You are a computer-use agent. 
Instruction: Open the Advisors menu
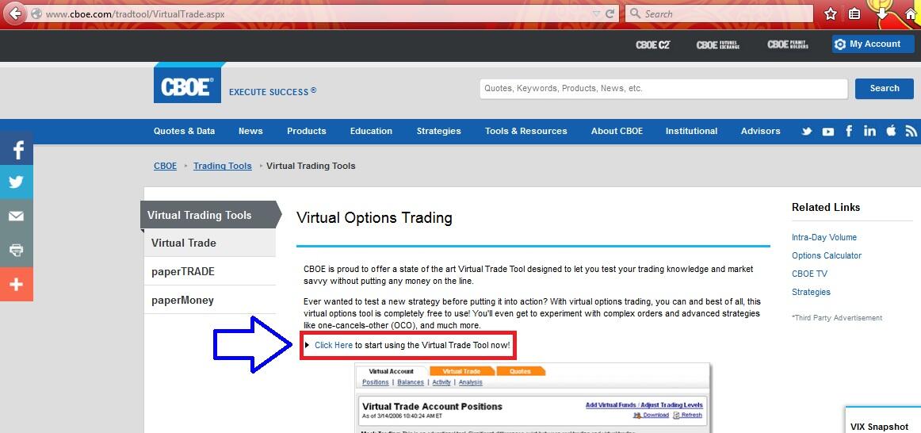(x=761, y=131)
